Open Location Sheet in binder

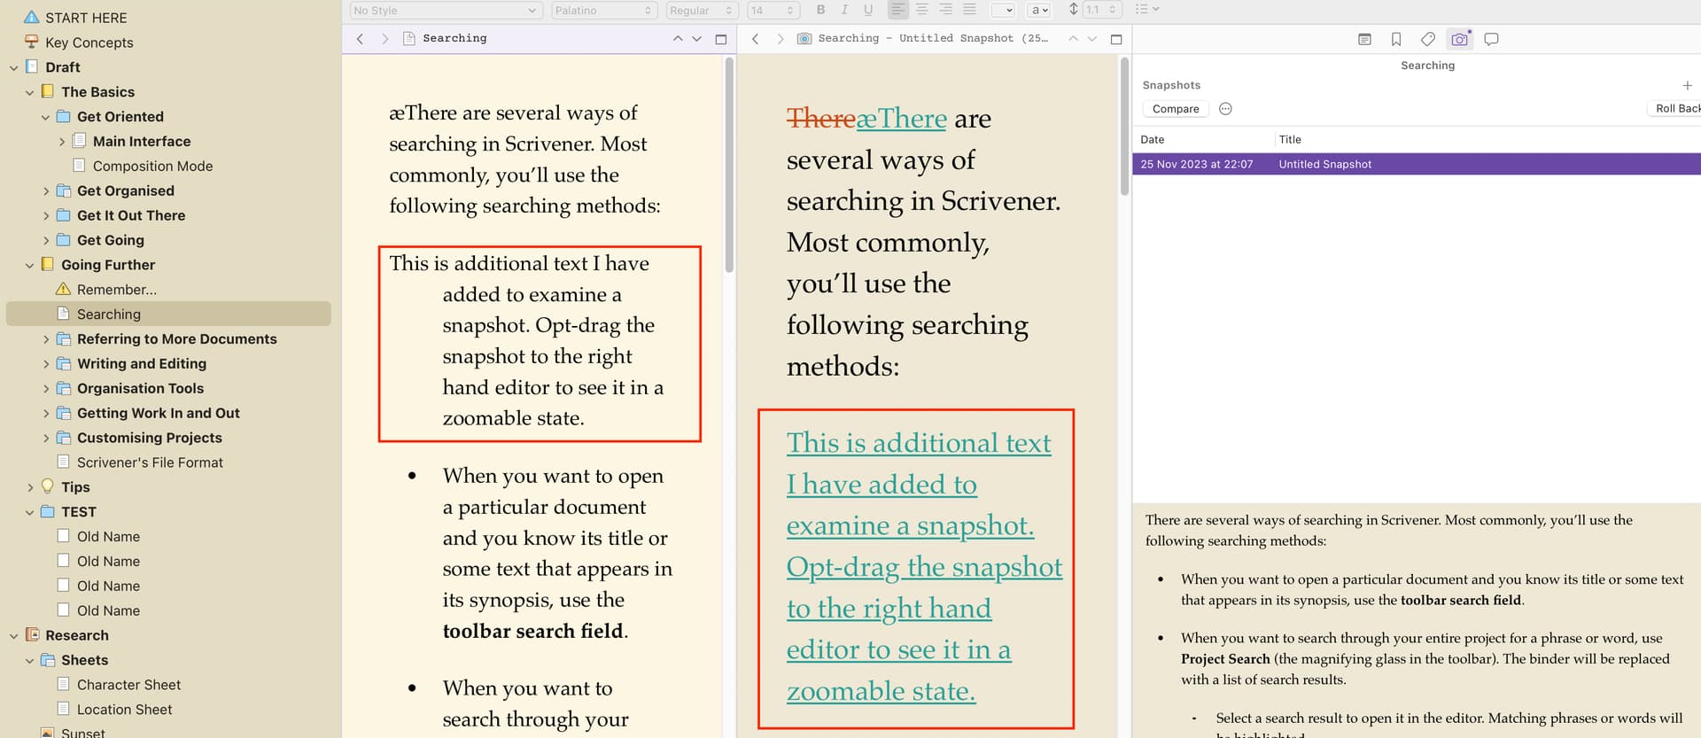click(x=124, y=710)
